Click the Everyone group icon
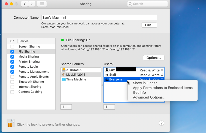Screen dimensions: 206x133 (x=107, y=79)
